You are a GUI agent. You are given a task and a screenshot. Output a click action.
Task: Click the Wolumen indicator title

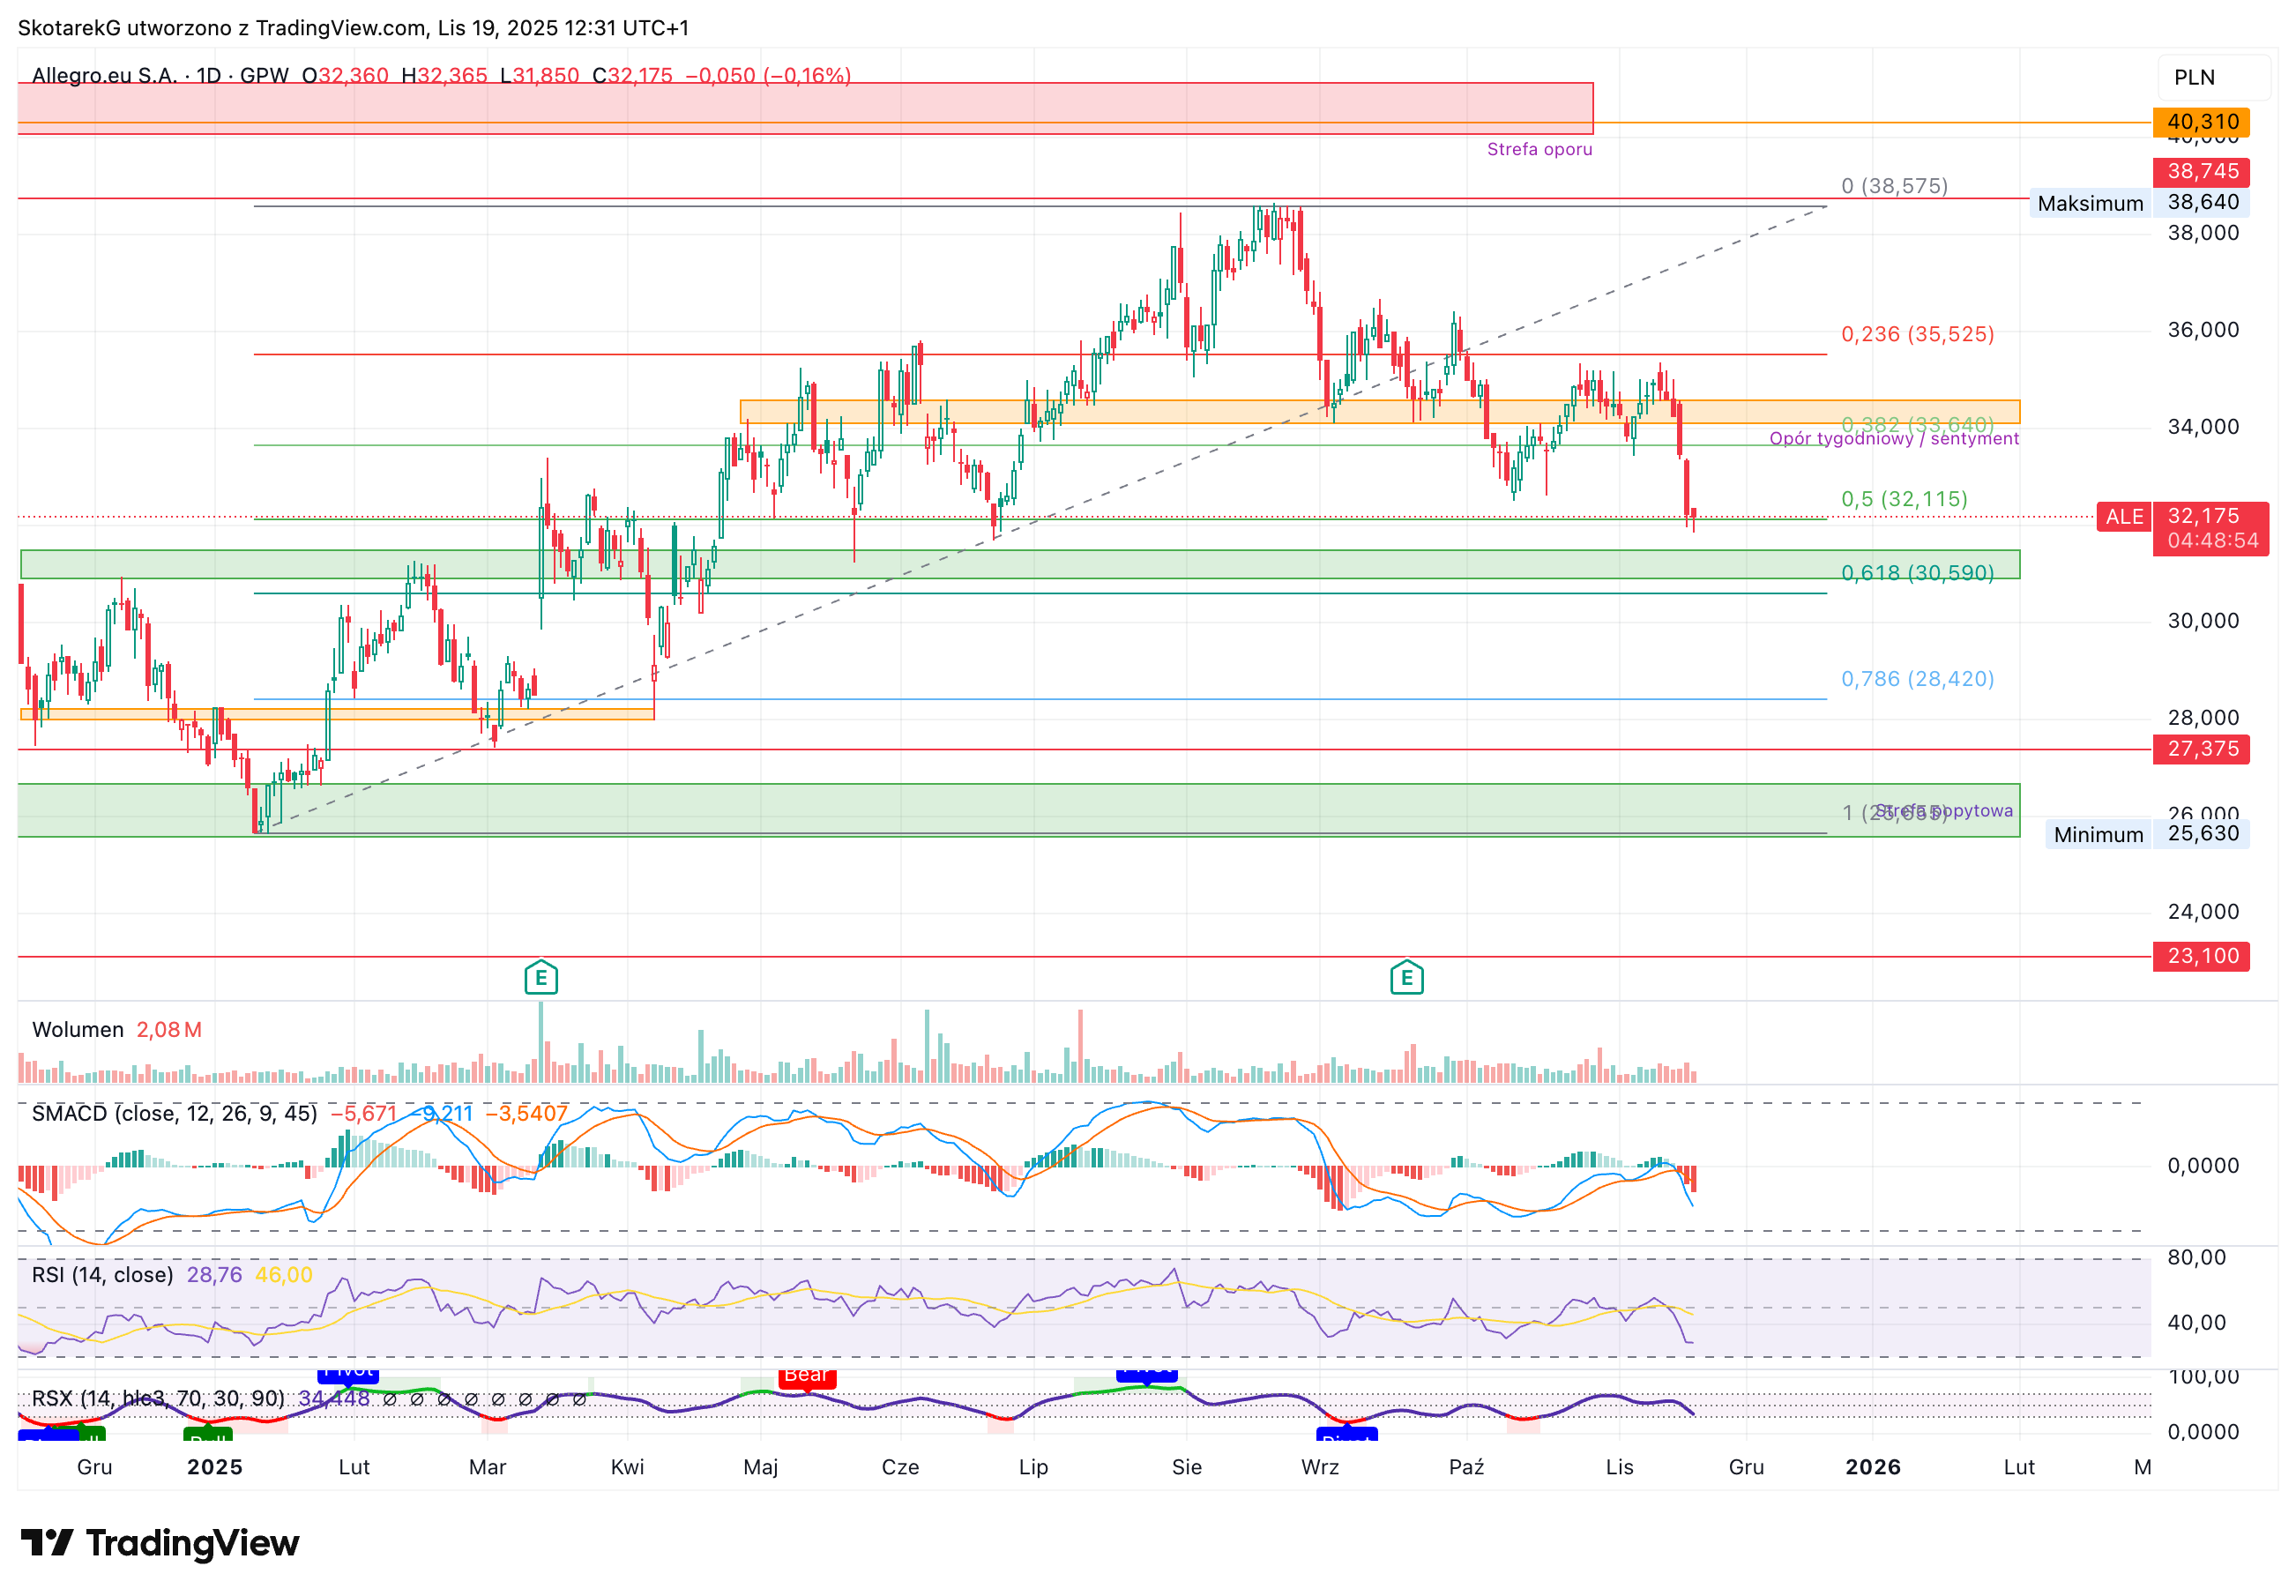click(x=77, y=1029)
